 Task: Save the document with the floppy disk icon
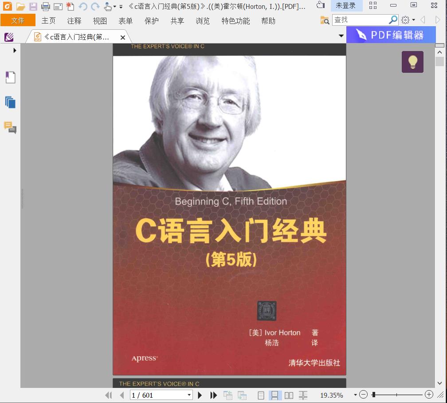coord(33,6)
